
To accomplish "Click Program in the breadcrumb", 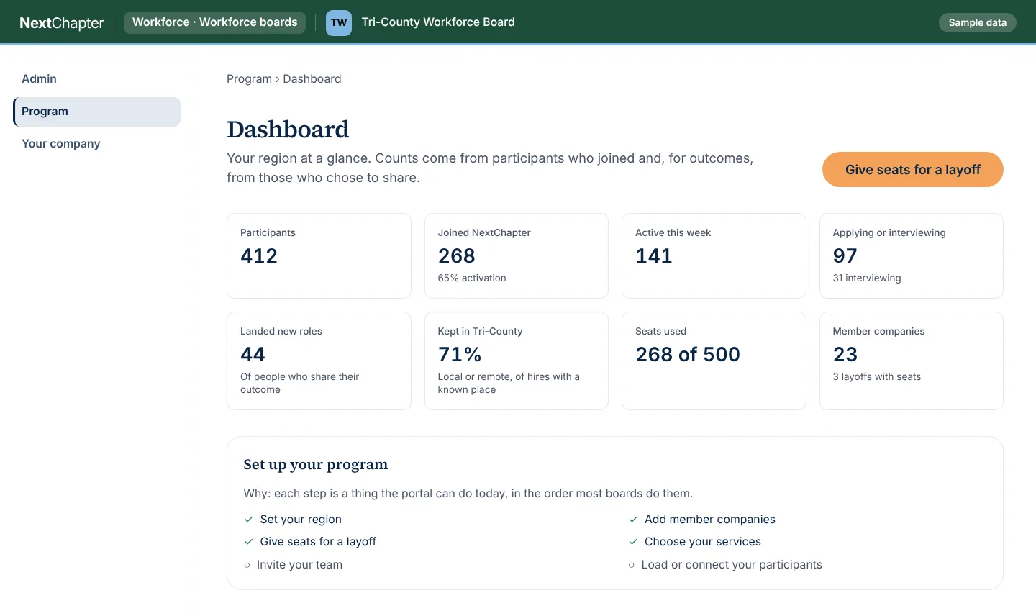I will pyautogui.click(x=249, y=79).
